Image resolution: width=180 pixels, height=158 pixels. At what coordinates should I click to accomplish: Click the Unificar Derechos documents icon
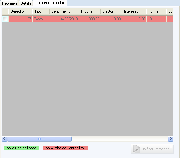click(137, 149)
